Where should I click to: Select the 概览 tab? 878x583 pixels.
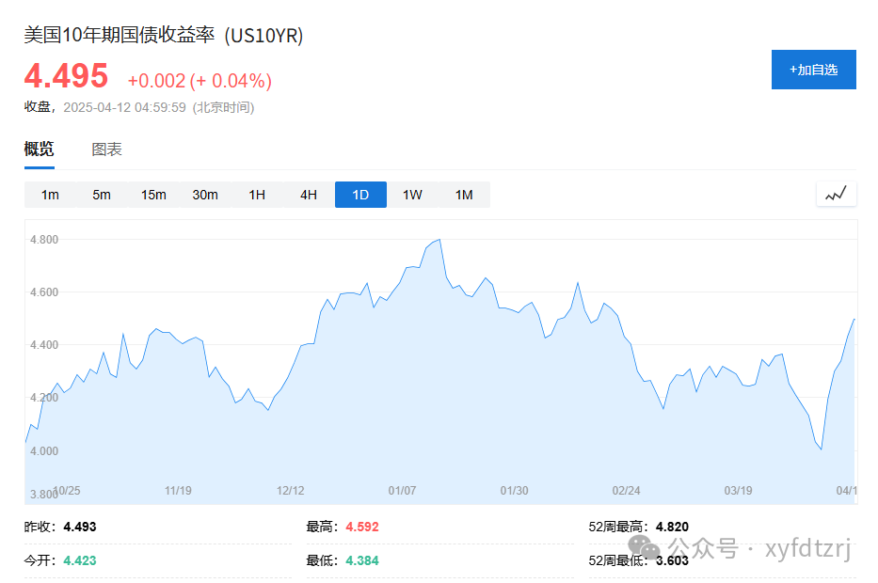[x=39, y=149]
